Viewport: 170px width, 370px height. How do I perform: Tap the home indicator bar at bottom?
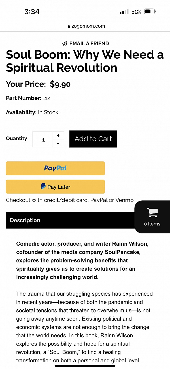coord(85,366)
